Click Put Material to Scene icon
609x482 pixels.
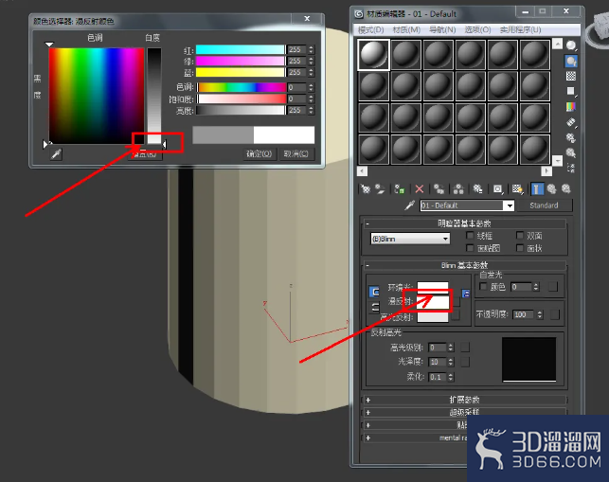(x=380, y=189)
